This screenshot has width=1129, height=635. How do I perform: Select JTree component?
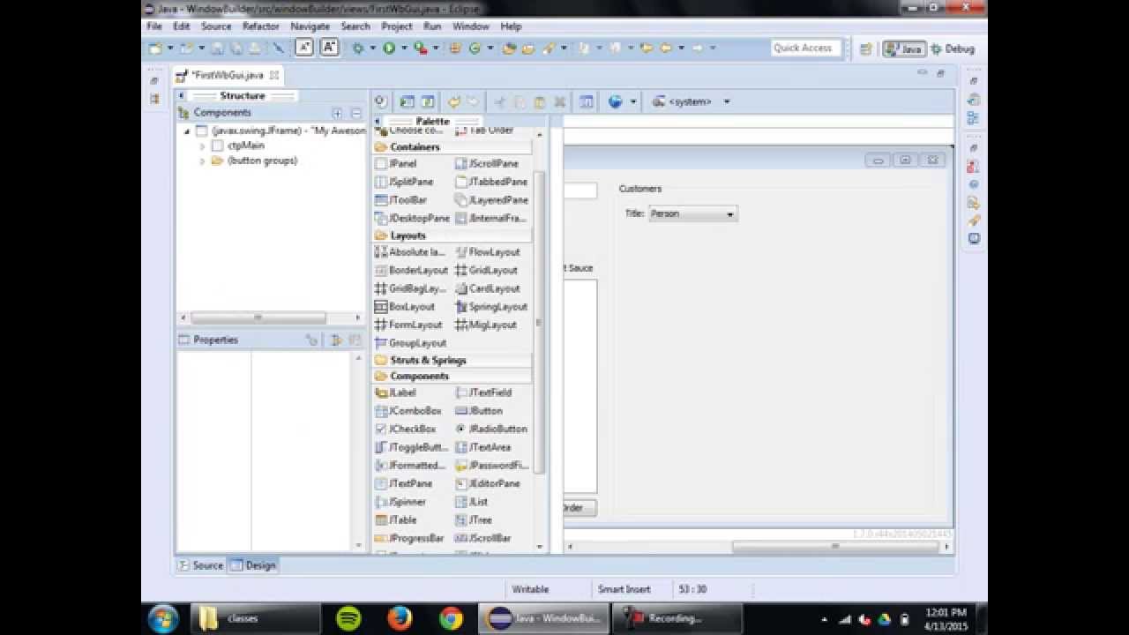(x=474, y=520)
